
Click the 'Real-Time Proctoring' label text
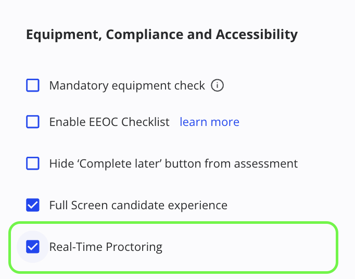(106, 247)
